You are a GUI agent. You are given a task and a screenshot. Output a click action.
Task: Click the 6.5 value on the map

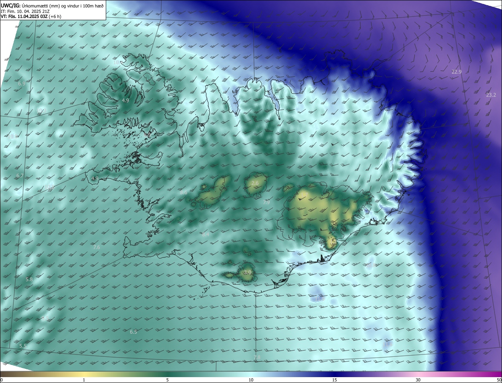point(133,332)
